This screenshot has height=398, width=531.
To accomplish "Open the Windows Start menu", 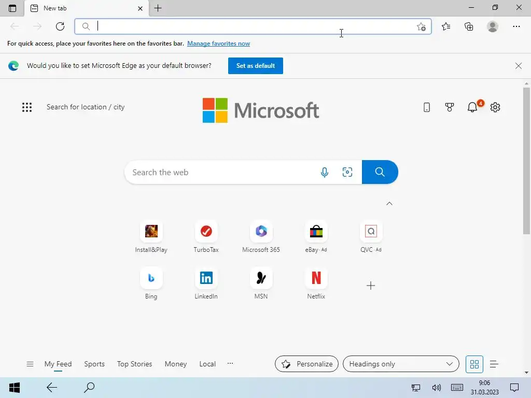I will tap(14, 388).
